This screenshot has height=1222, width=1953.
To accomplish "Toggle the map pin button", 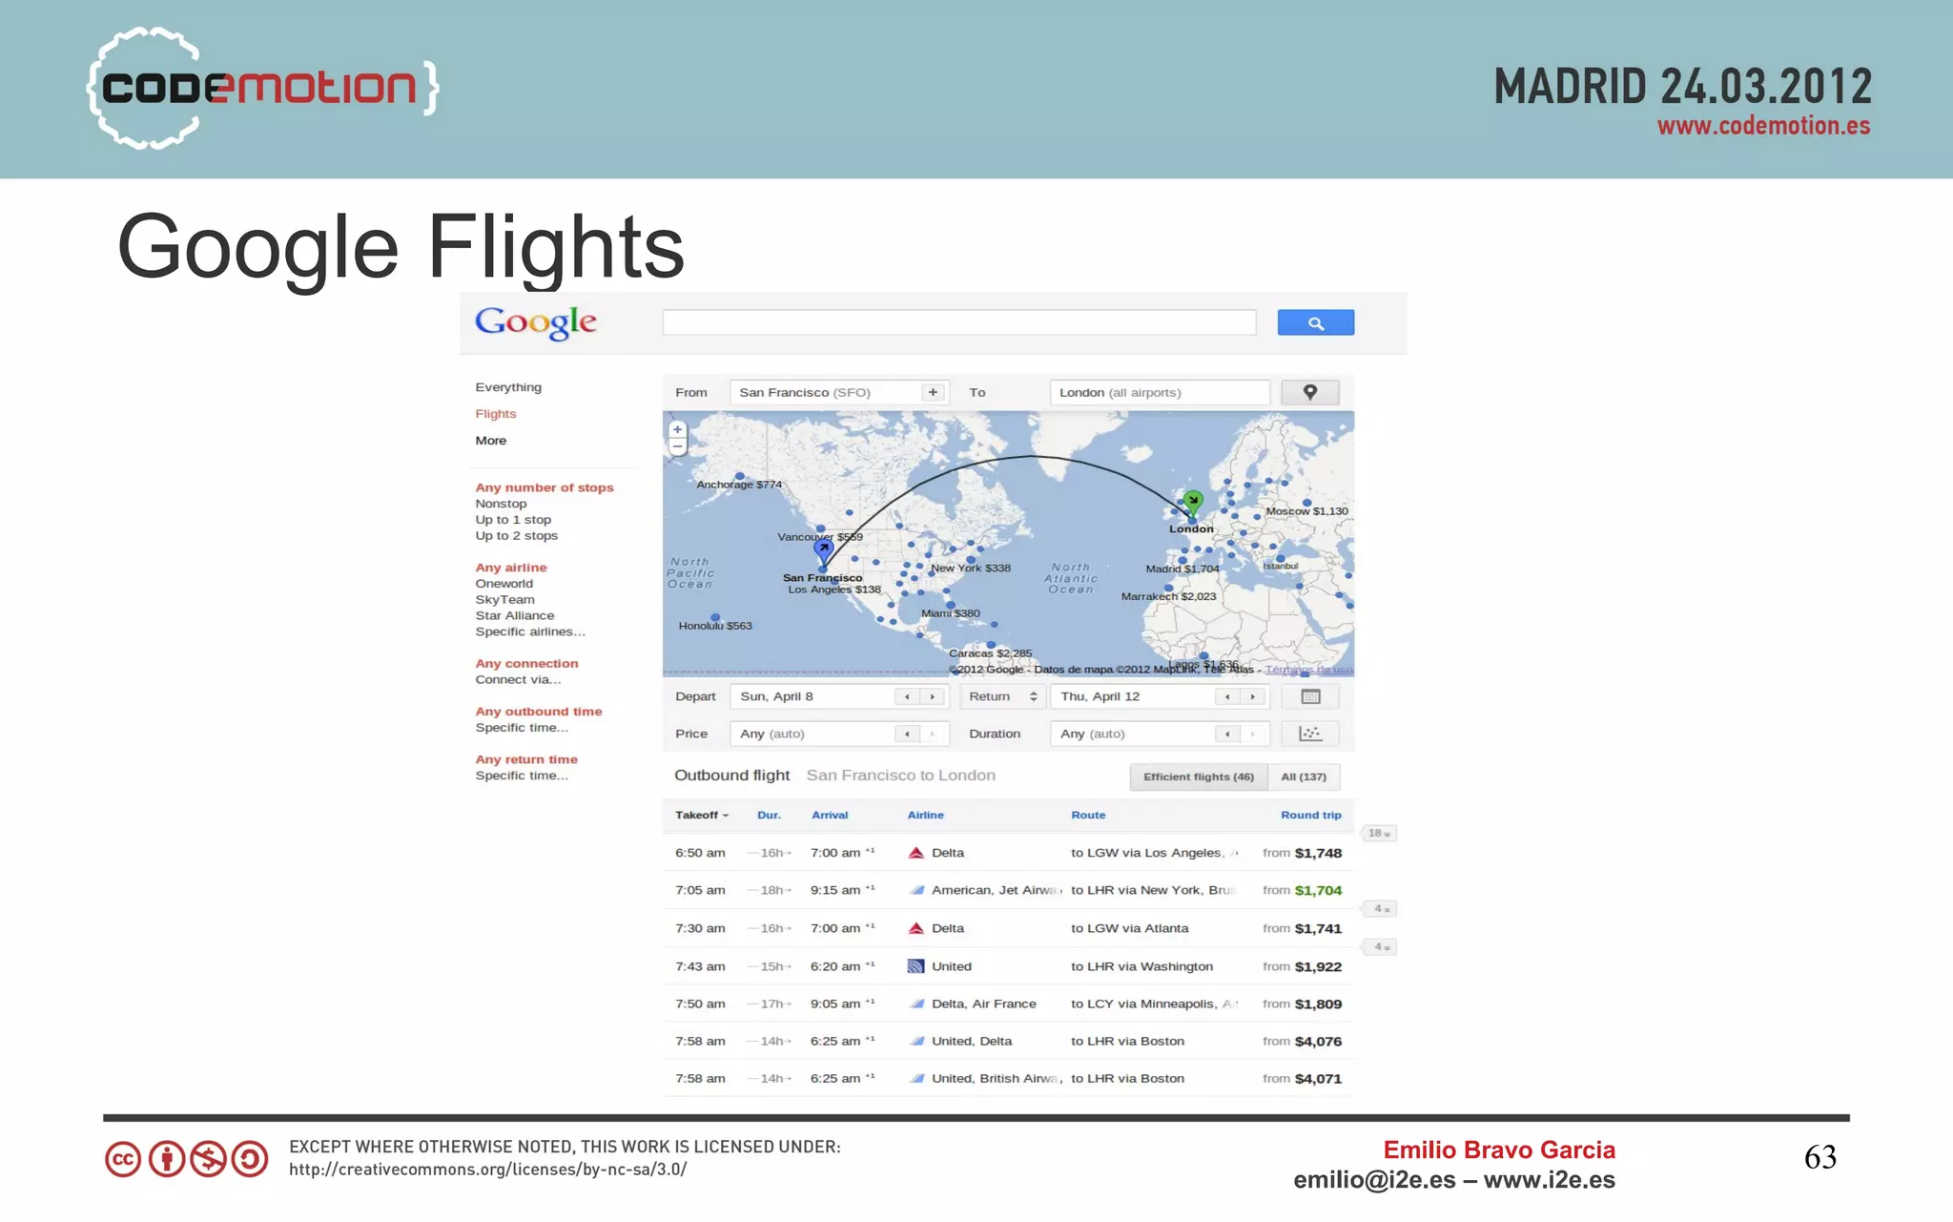I will (1310, 392).
